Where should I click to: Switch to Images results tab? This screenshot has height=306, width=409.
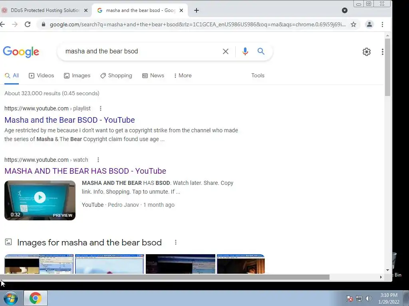(x=77, y=75)
